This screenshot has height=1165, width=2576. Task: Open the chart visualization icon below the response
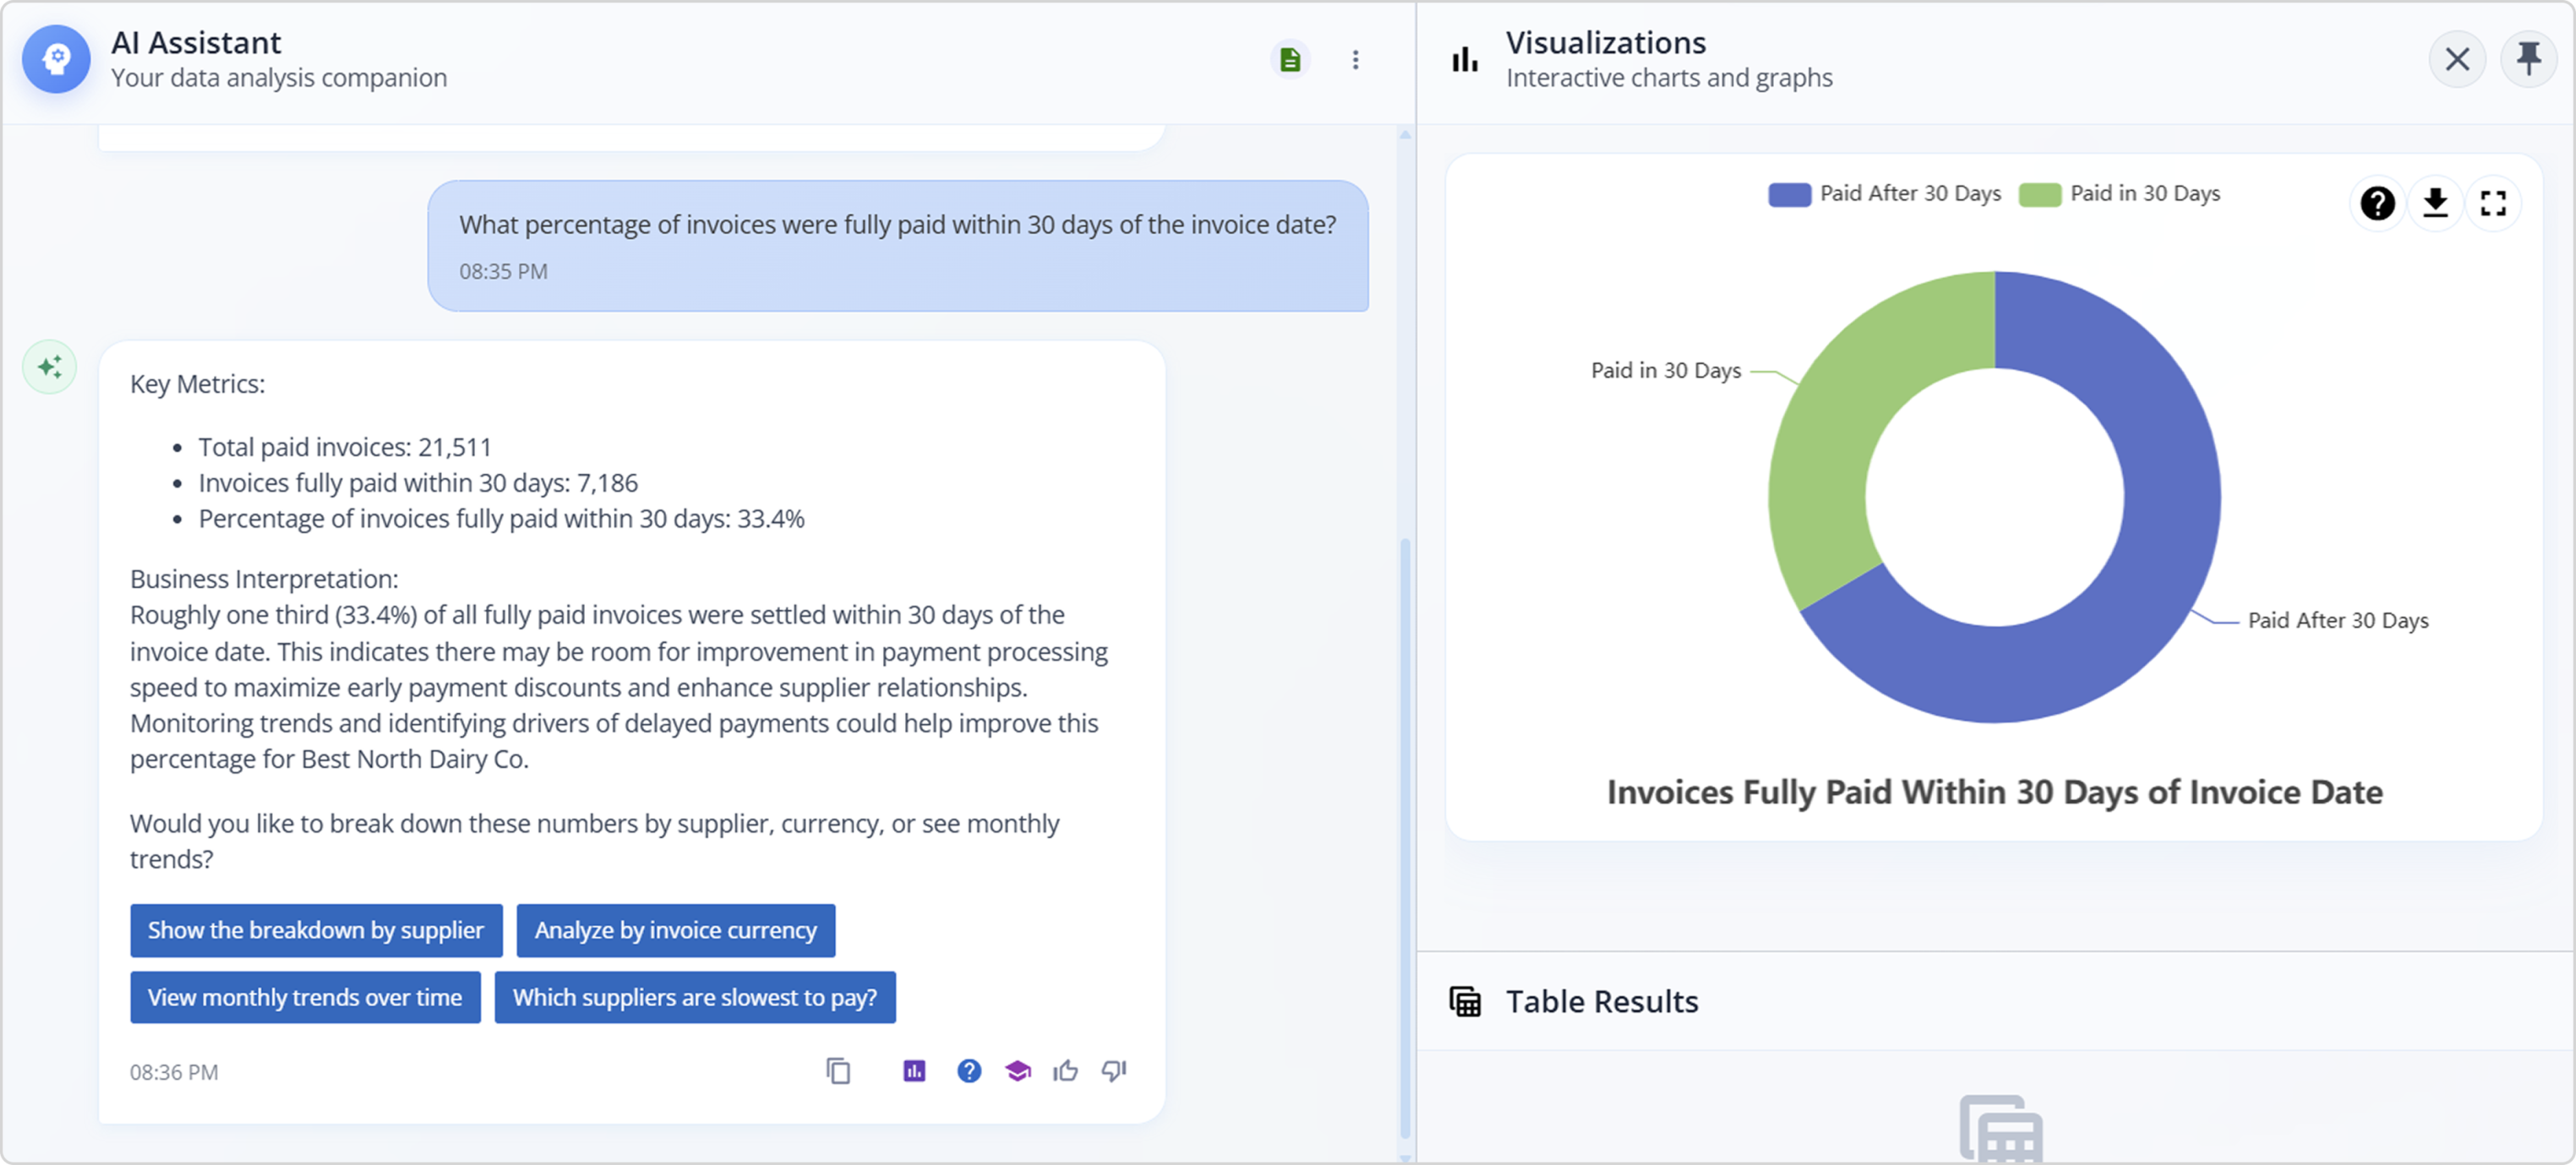(914, 1071)
